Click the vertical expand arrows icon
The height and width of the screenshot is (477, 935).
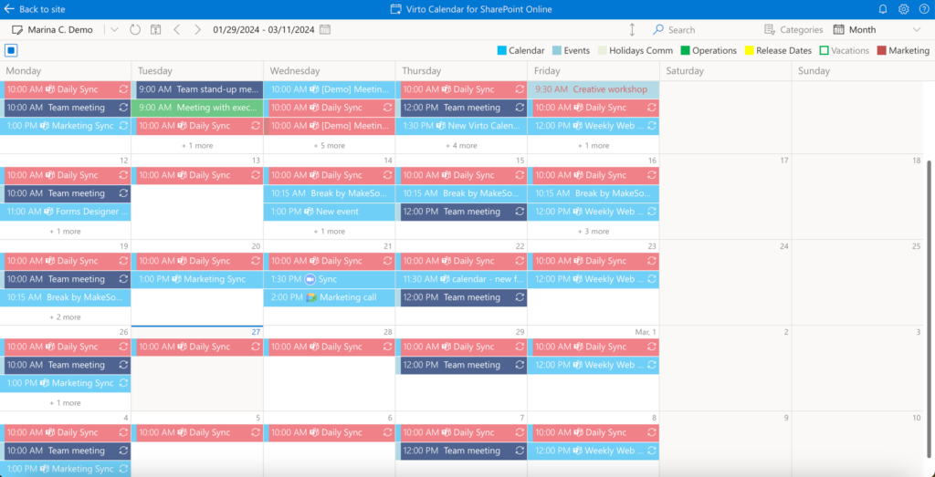coord(632,30)
